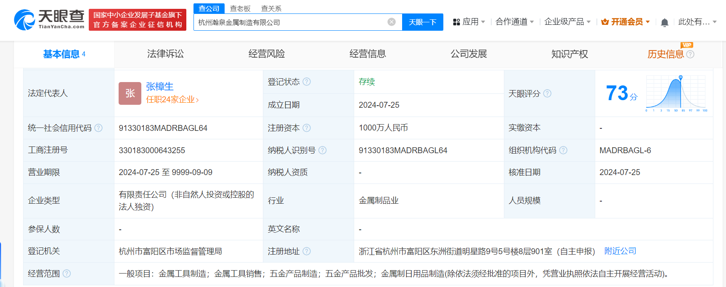
Task: Click help icon next to 登记状态
Action: 307,82
